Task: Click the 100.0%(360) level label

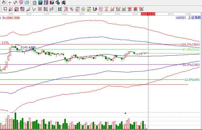Action: (x=190, y=45)
